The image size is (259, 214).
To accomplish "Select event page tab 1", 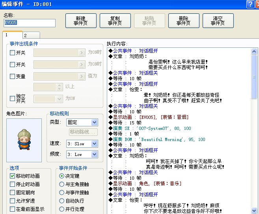I will pyautogui.click(x=13, y=35).
